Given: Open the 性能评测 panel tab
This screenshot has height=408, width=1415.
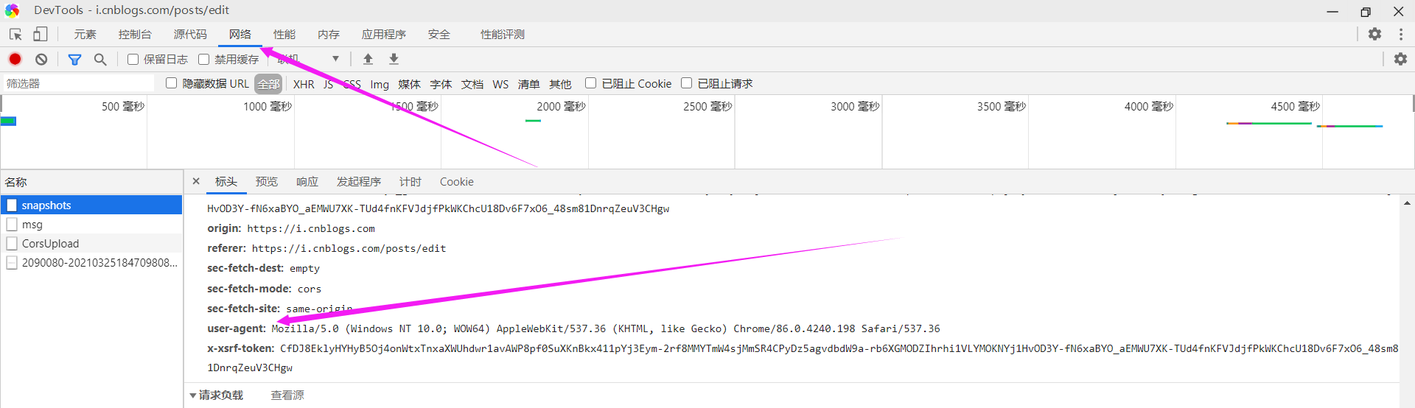Looking at the screenshot, I should pyautogui.click(x=503, y=34).
